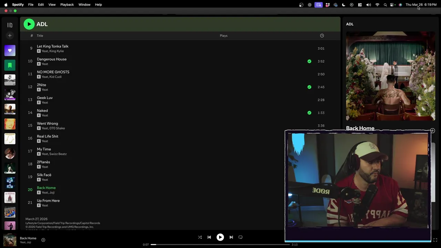Seek using the song progress bar
Image resolution: width=441 pixels, height=248 pixels.
click(220, 245)
